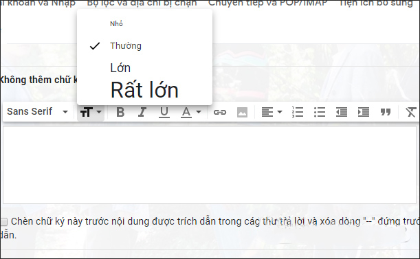The image size is (420, 259).
Task: Click inside the signature text area
Action: pos(210,165)
